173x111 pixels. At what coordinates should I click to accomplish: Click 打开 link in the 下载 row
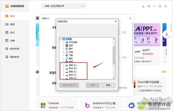(124, 32)
